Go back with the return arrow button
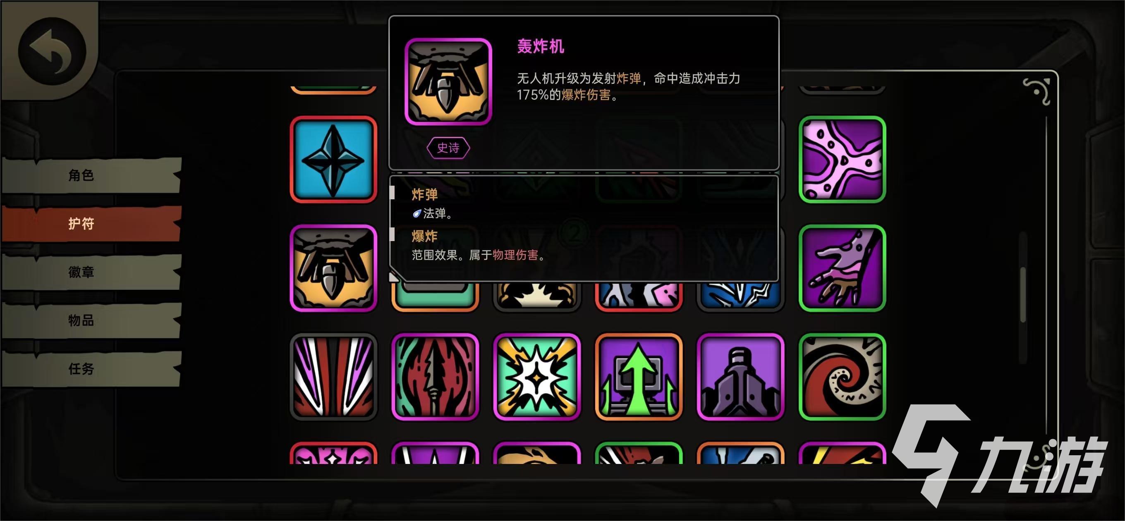The width and height of the screenshot is (1125, 521). tap(52, 51)
